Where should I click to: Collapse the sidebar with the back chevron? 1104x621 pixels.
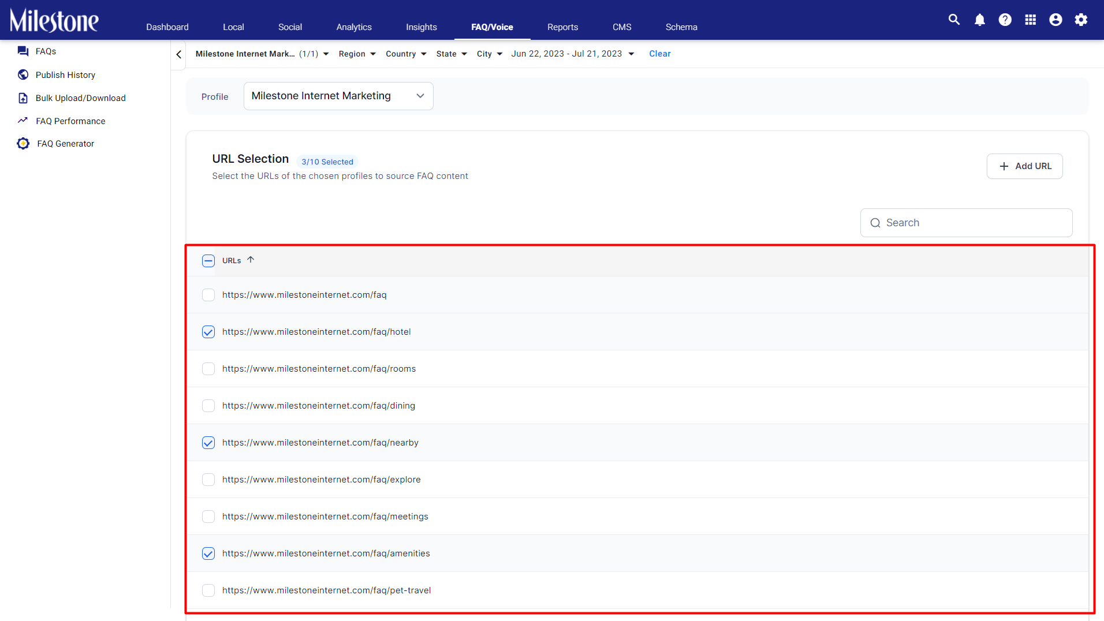(x=179, y=54)
